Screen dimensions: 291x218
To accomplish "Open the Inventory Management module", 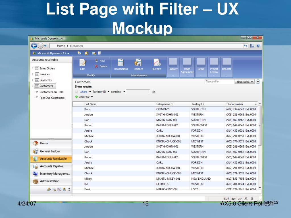I will pos(51,174).
